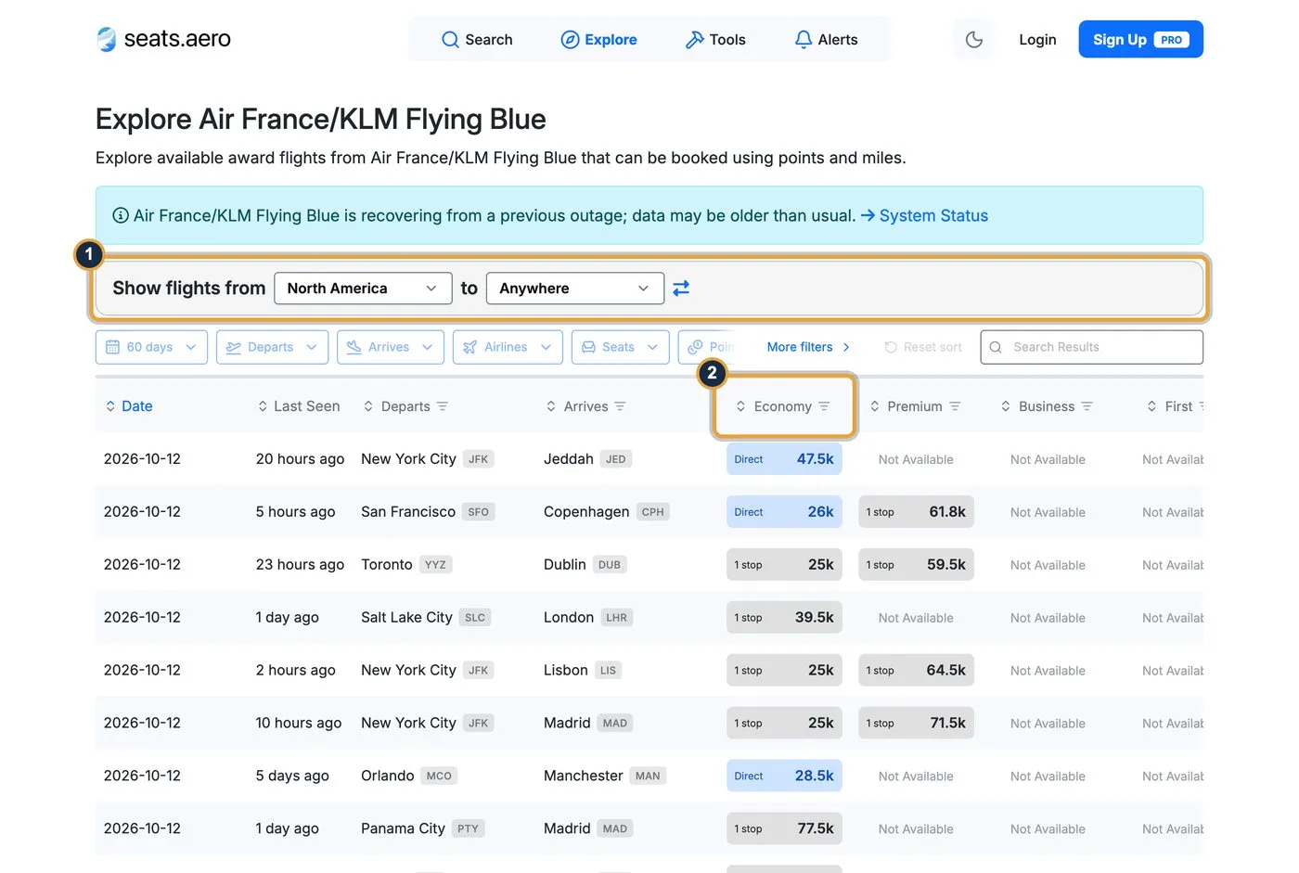Select the 61.8k premium fare to Copenhagen
This screenshot has height=873, width=1299.
(916, 512)
